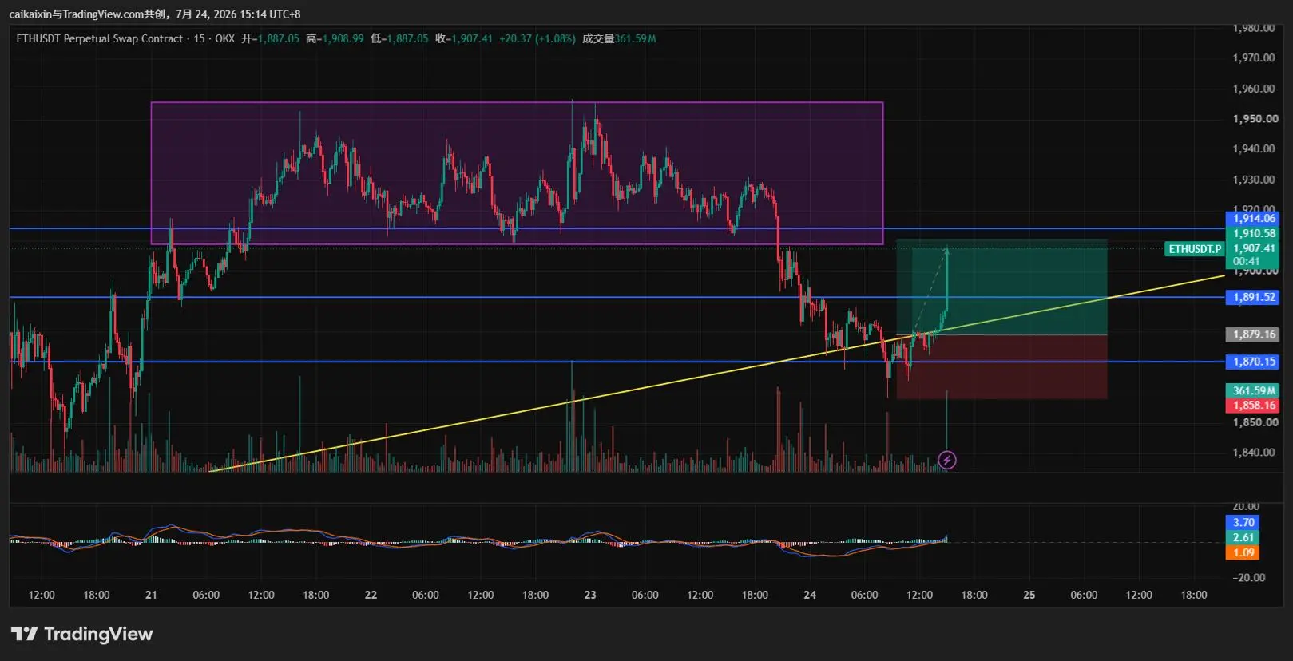Click the 2.61 green indicator value label
The height and width of the screenshot is (661, 1293).
[x=1243, y=538]
